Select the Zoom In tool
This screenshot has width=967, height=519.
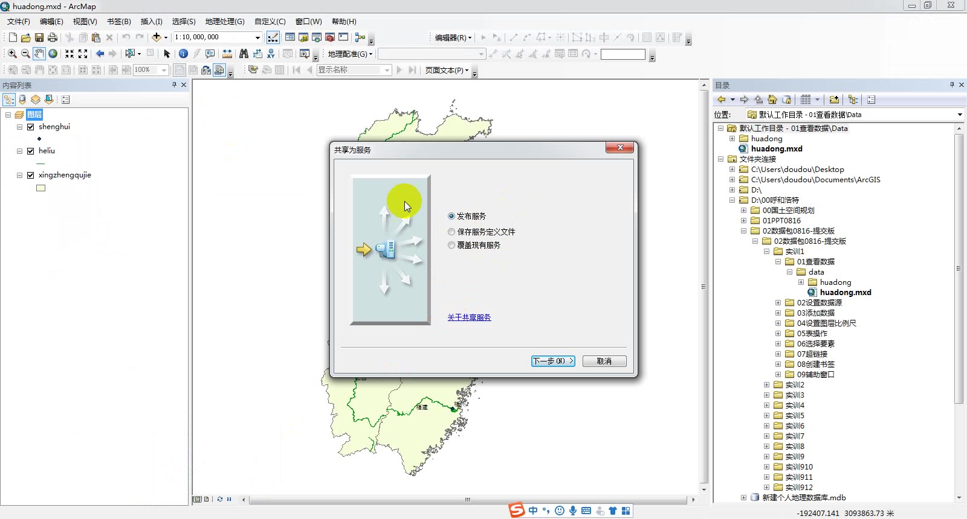coord(12,54)
